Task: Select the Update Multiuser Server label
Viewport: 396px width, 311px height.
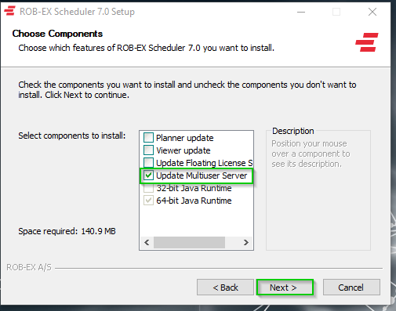Action: [x=202, y=175]
